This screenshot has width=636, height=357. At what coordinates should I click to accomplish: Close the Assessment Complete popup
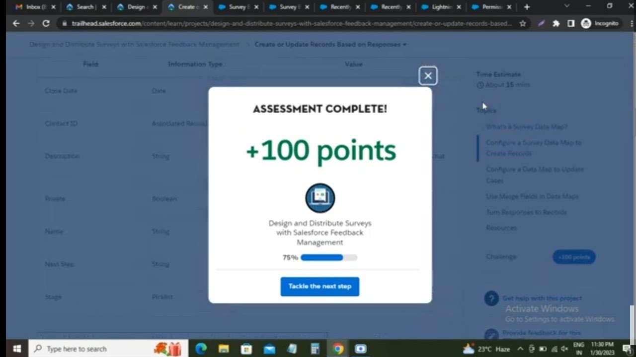pos(428,76)
